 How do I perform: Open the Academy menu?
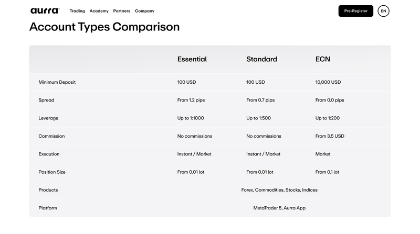(99, 11)
